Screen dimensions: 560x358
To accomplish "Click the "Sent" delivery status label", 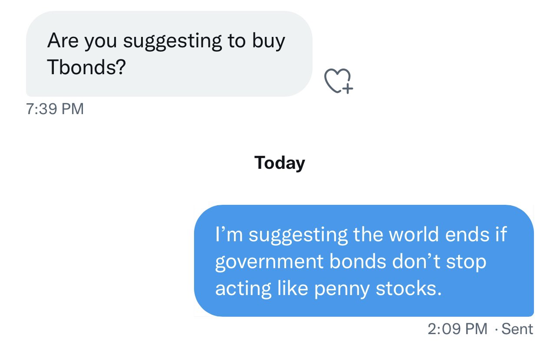I will click(517, 329).
